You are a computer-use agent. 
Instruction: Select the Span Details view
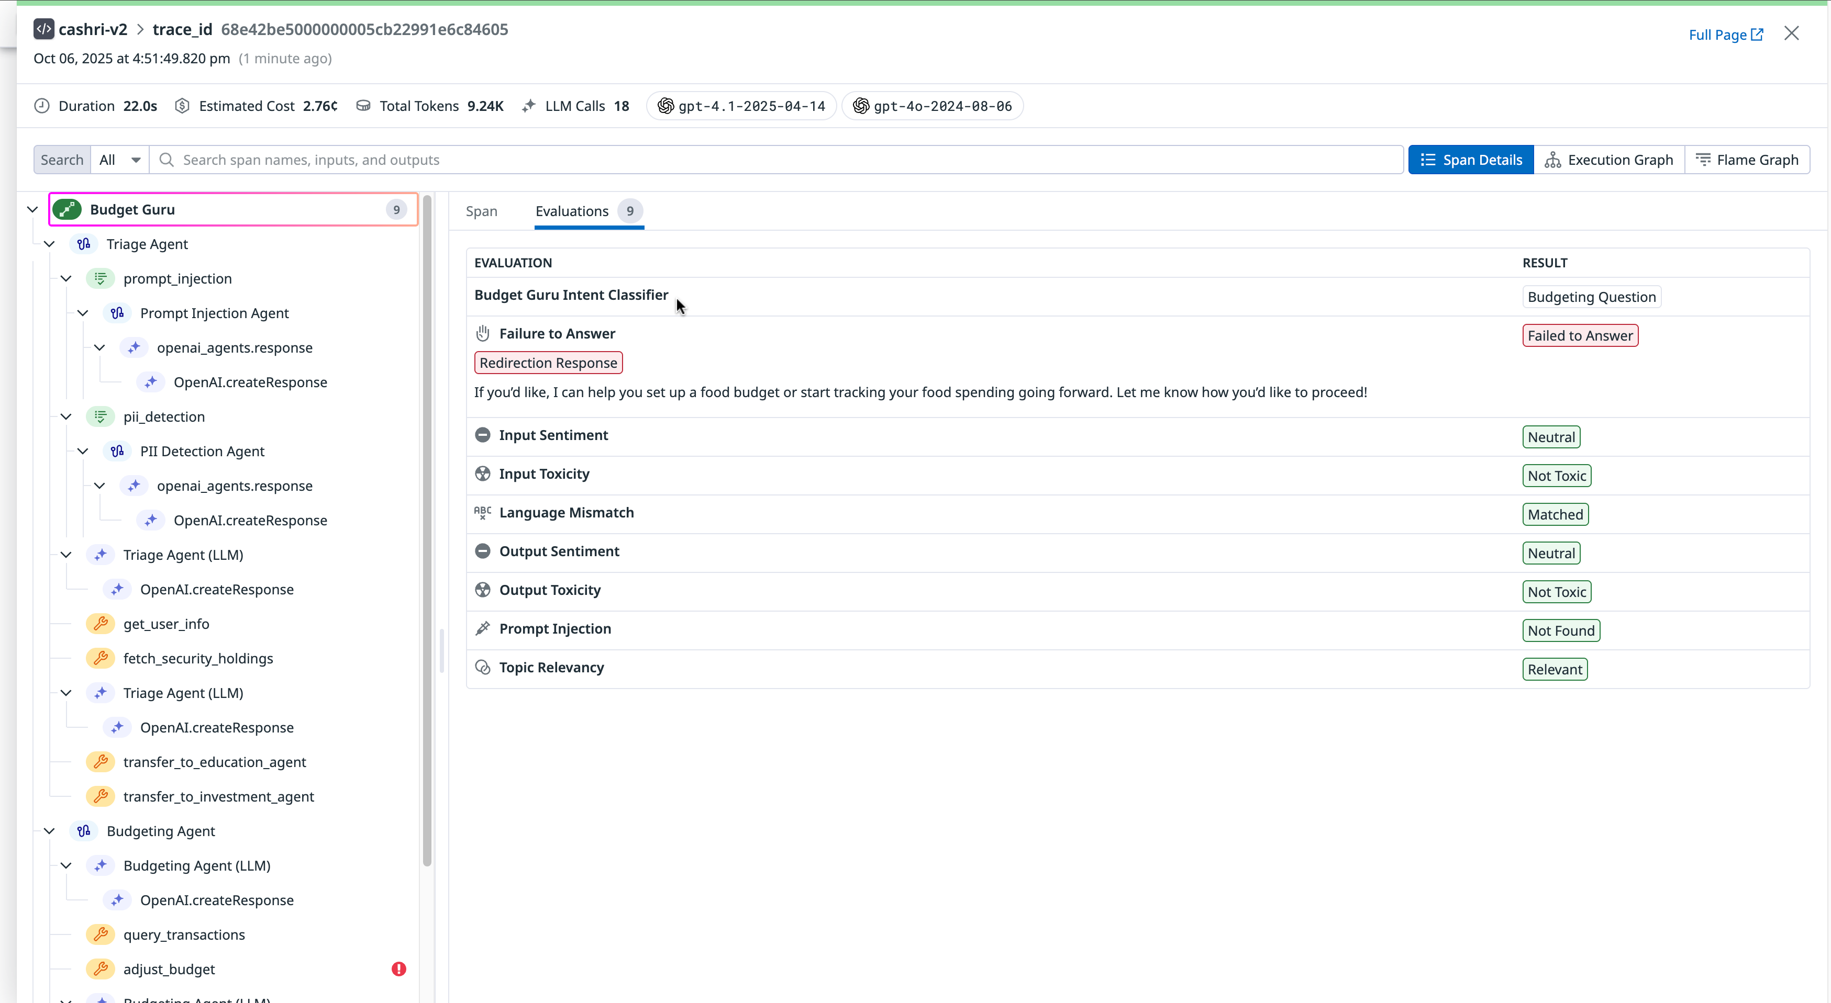click(x=1471, y=160)
